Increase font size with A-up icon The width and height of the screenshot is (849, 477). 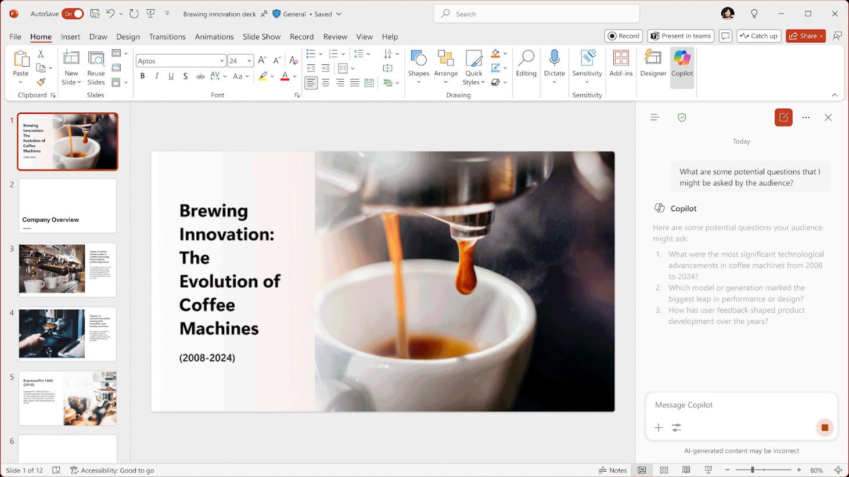[x=262, y=60]
